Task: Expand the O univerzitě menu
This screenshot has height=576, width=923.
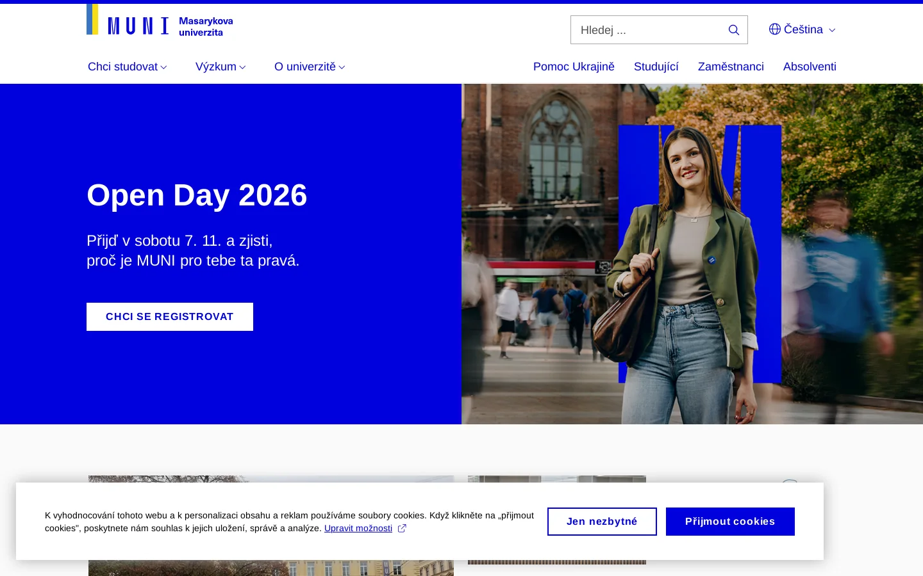Action: coord(310,67)
